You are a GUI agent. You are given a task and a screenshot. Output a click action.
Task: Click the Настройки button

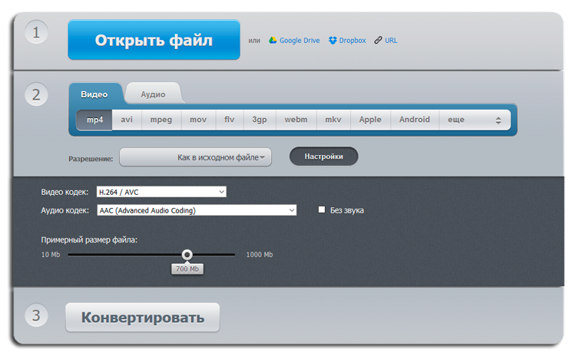(x=323, y=157)
